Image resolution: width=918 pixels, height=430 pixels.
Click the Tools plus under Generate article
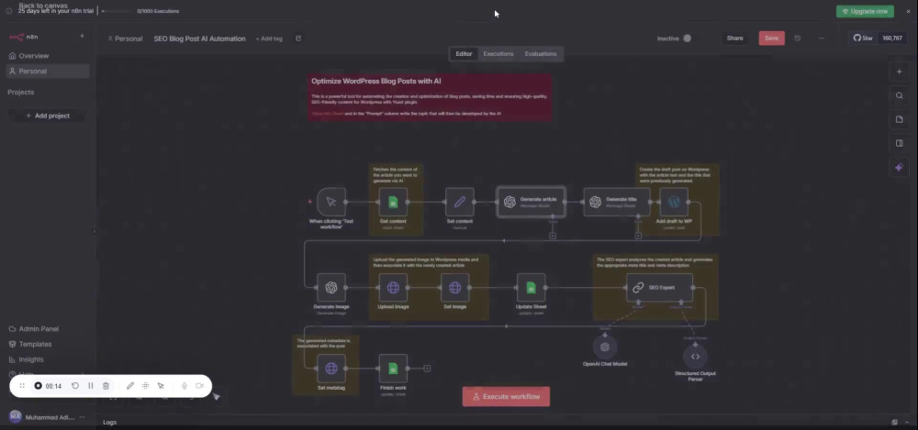[552, 236]
